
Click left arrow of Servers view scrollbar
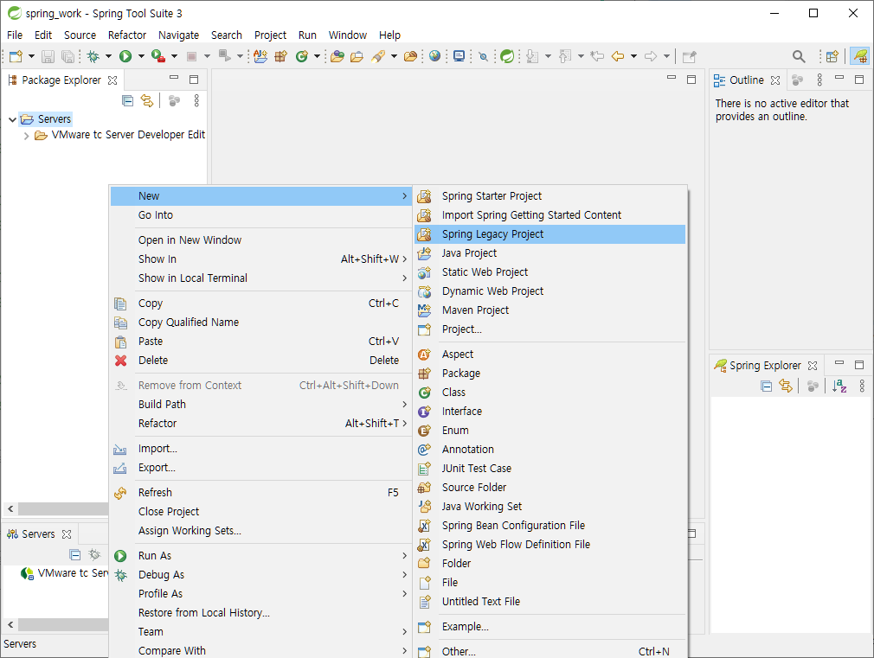[10, 625]
